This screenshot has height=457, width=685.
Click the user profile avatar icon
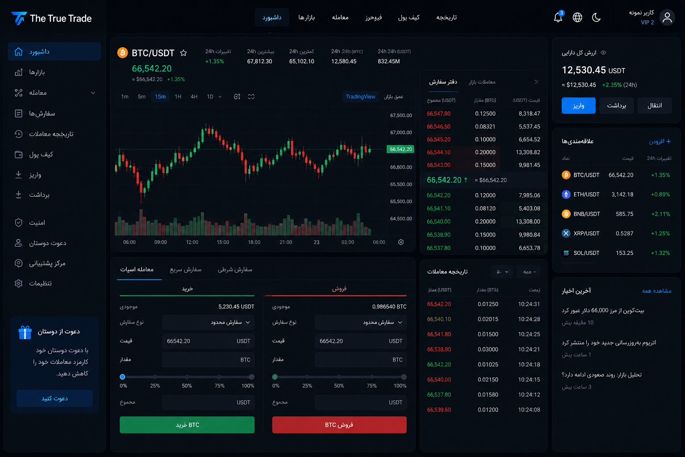click(667, 17)
